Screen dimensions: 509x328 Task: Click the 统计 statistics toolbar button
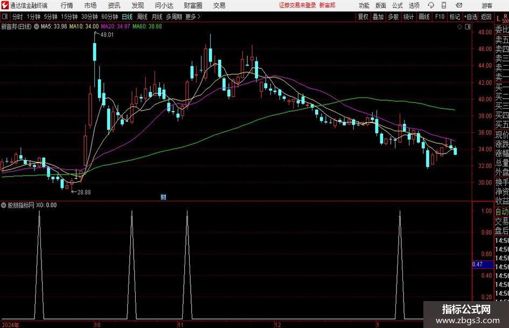click(408, 17)
